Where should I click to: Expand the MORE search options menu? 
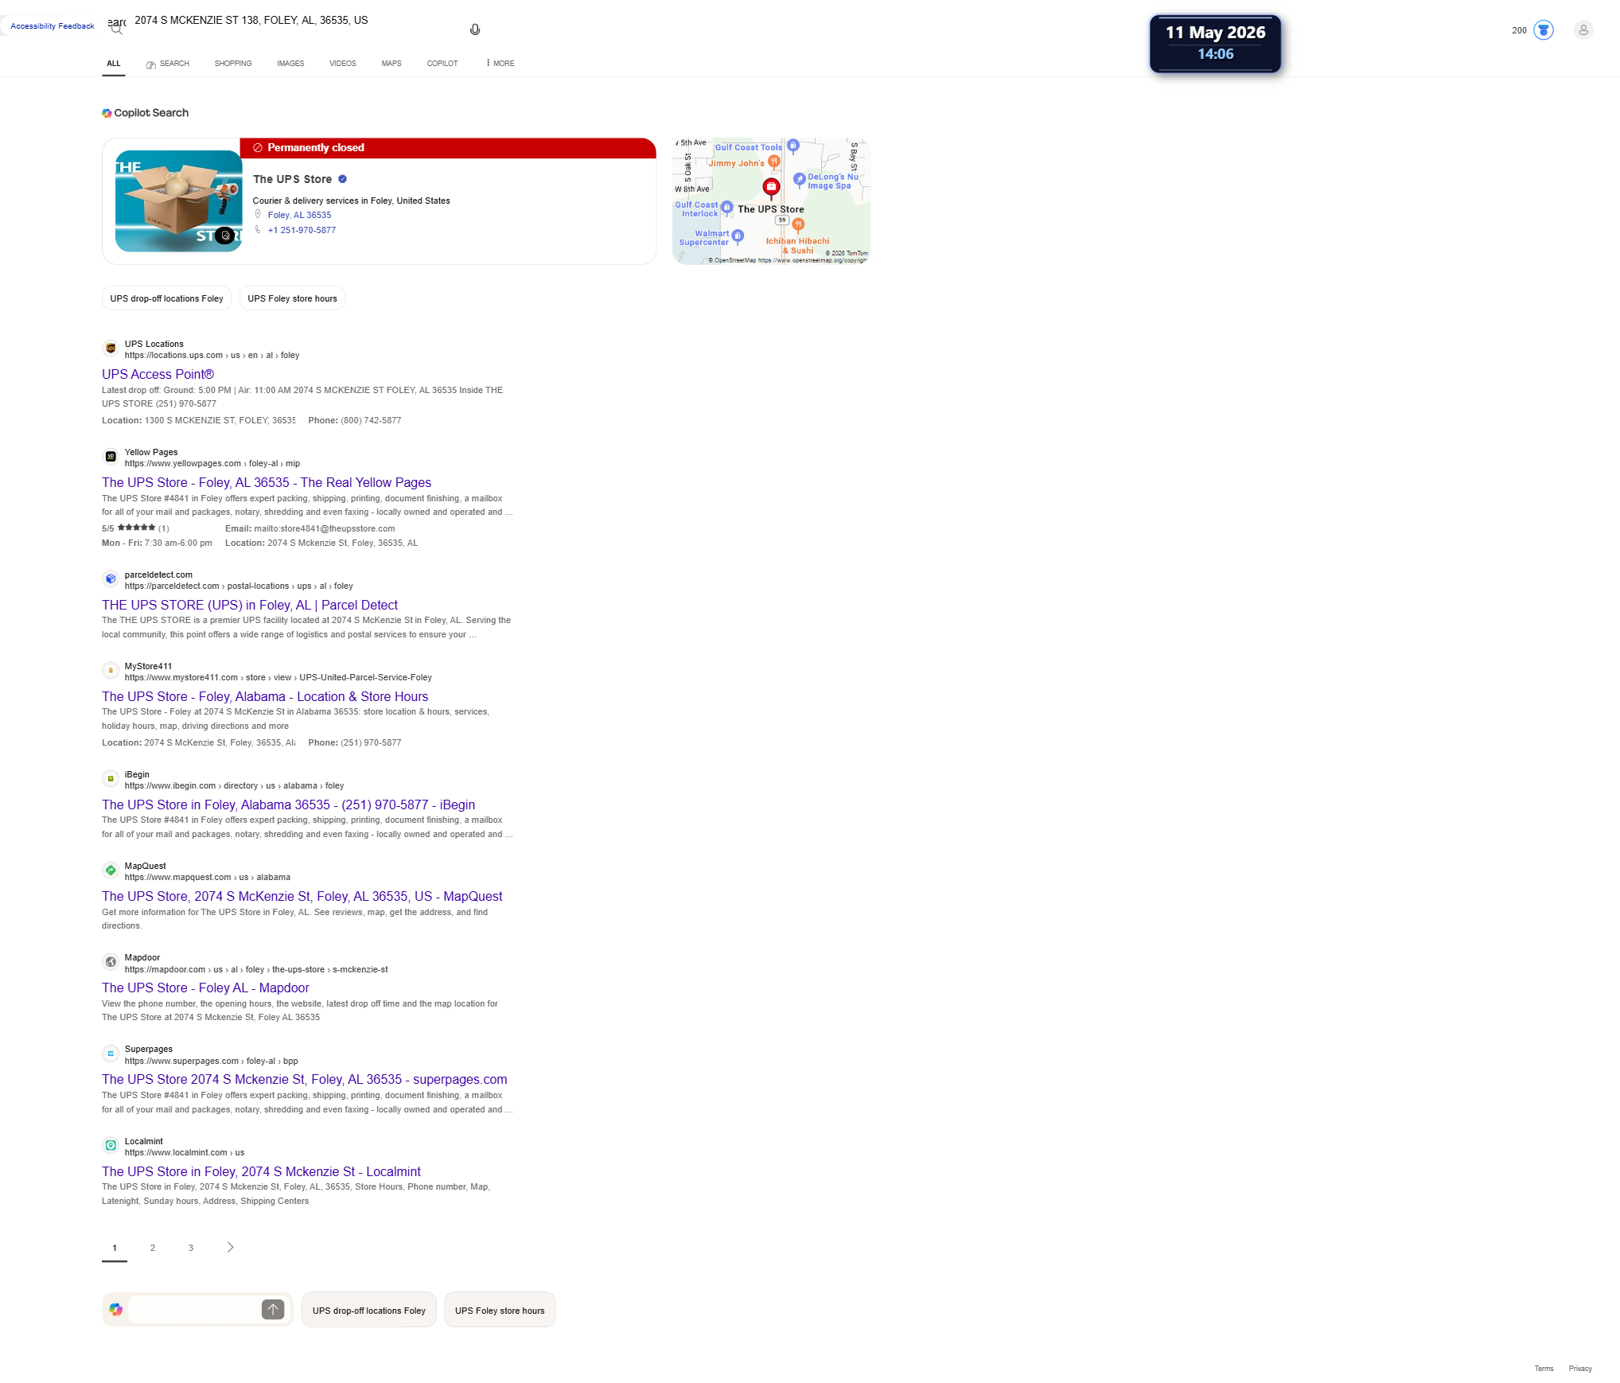click(500, 64)
